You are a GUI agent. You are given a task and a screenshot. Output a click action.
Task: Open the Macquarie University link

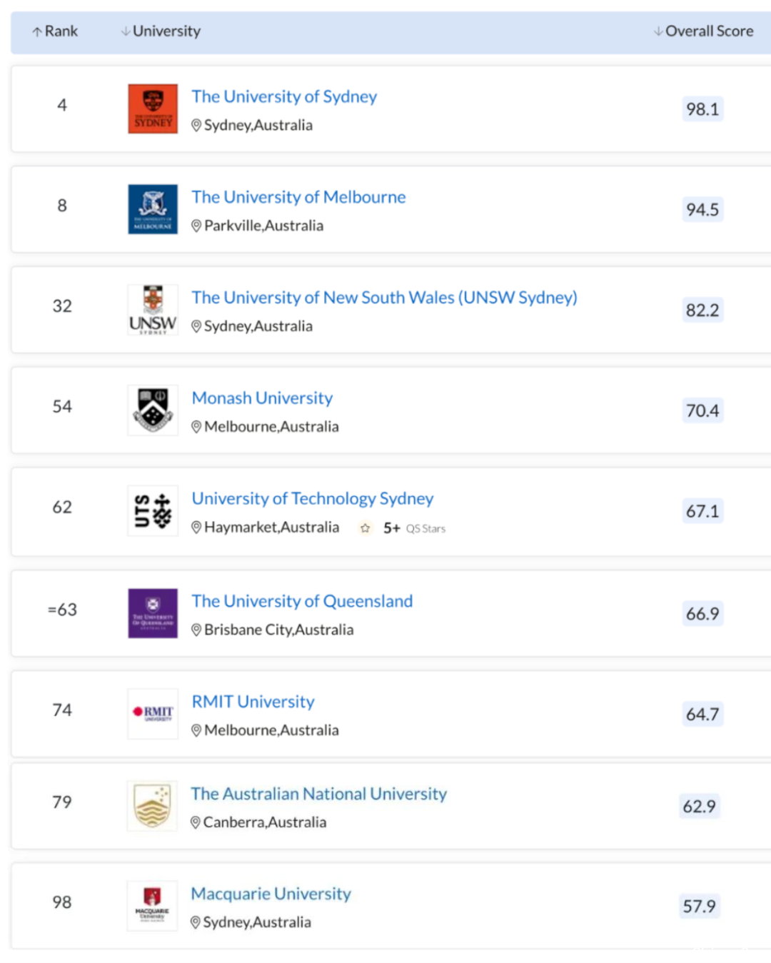point(271,894)
